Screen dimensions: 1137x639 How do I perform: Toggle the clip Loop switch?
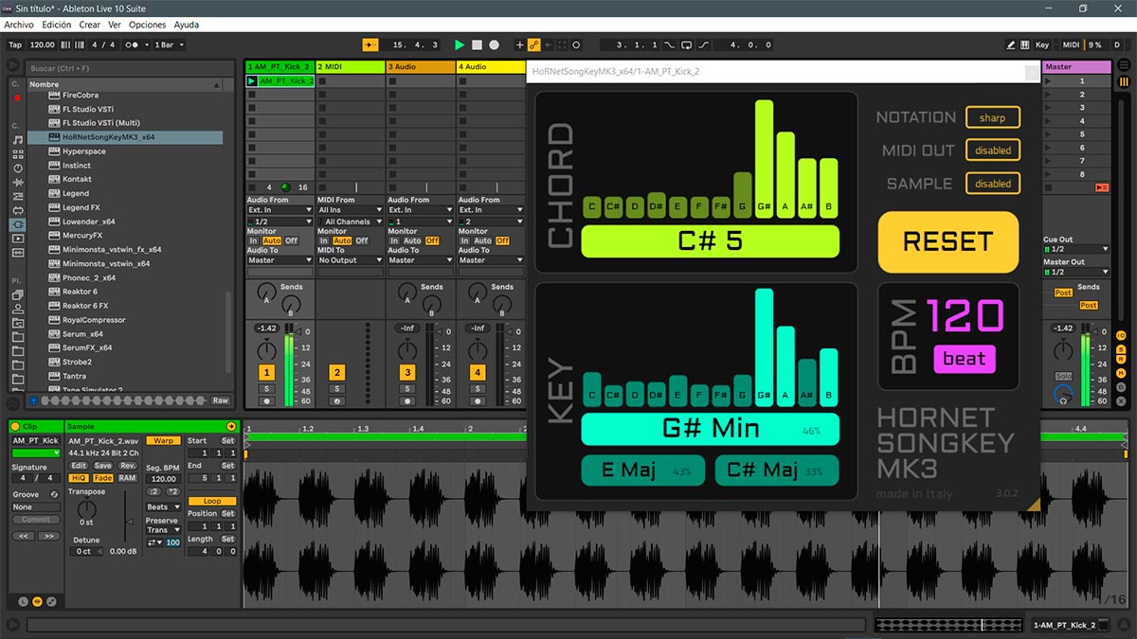[x=212, y=501]
